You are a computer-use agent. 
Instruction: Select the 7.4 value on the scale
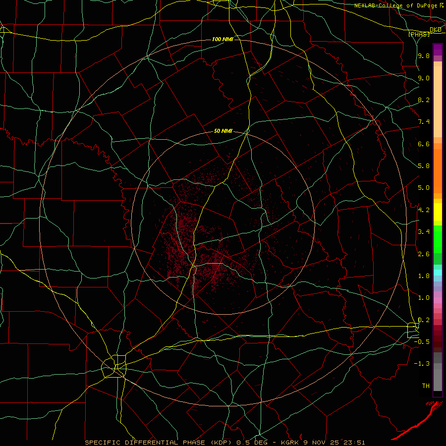coord(424,122)
